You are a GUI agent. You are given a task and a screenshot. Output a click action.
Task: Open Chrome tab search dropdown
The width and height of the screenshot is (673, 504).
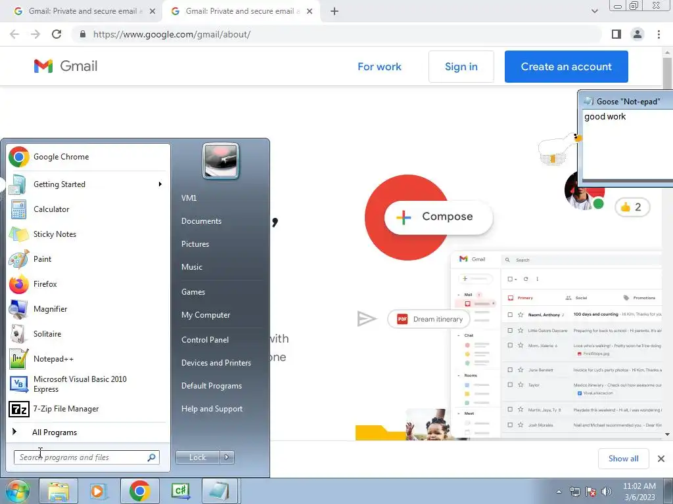pos(594,11)
